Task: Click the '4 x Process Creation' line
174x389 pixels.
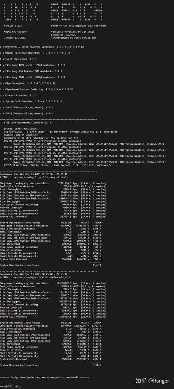Action: click(18, 95)
